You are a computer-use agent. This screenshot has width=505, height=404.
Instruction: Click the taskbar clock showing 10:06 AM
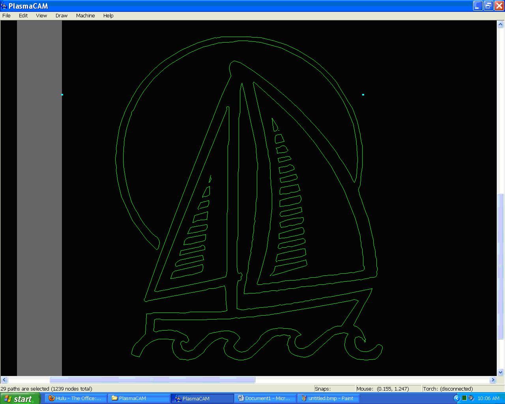pos(488,398)
